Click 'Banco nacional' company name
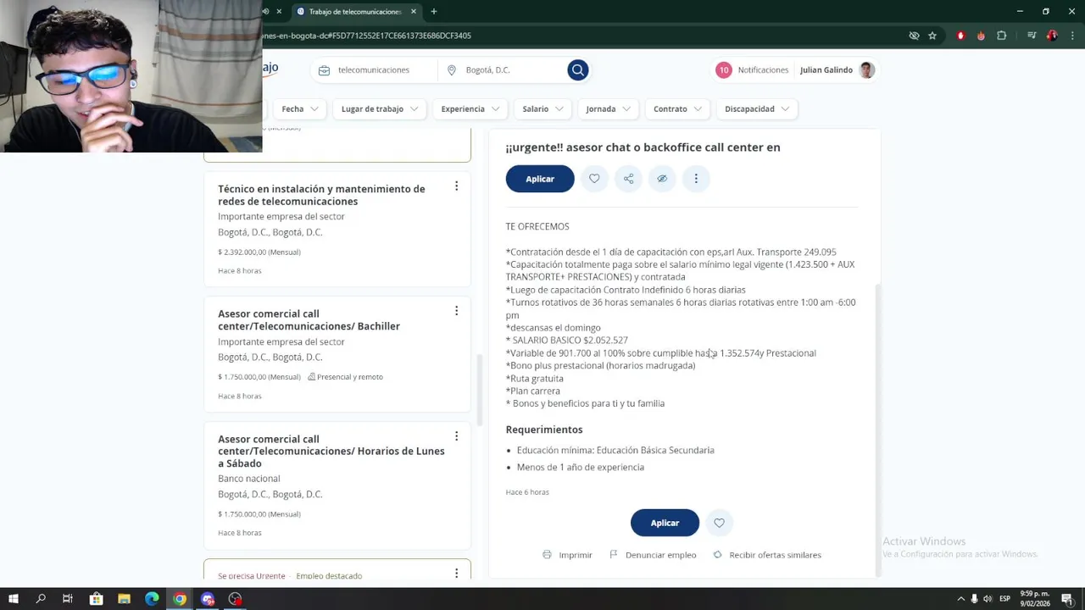 (249, 479)
